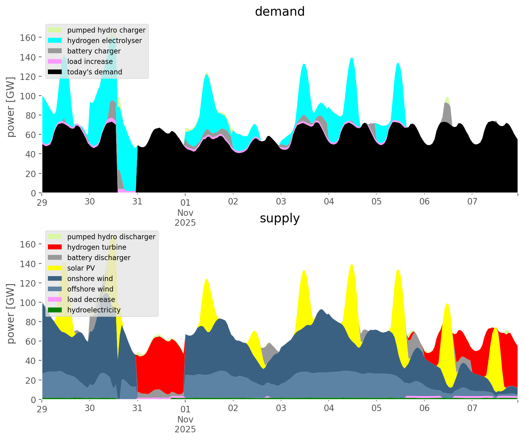Select the green hydroelectricity legend swatch

[55, 310]
